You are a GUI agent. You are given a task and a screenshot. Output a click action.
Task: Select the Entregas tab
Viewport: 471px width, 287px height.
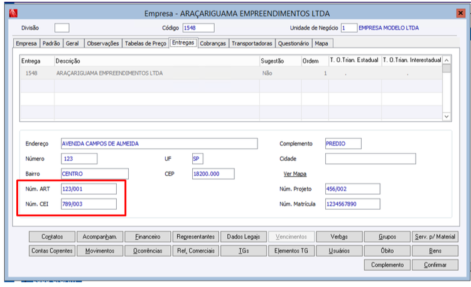tap(183, 43)
